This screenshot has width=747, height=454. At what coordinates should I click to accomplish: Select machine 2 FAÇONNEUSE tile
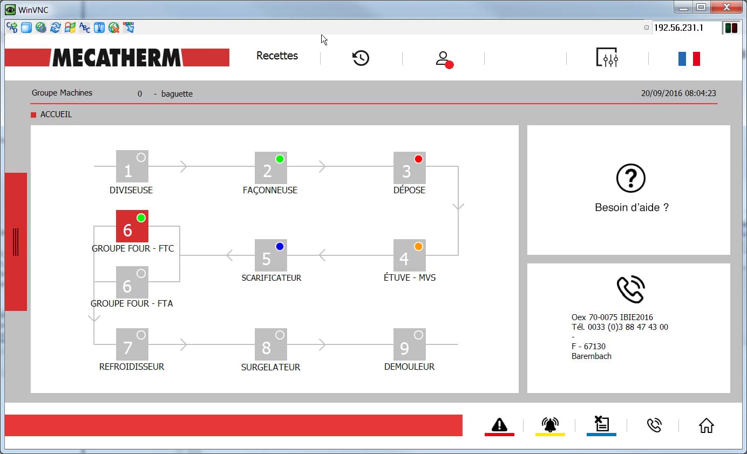point(271,168)
